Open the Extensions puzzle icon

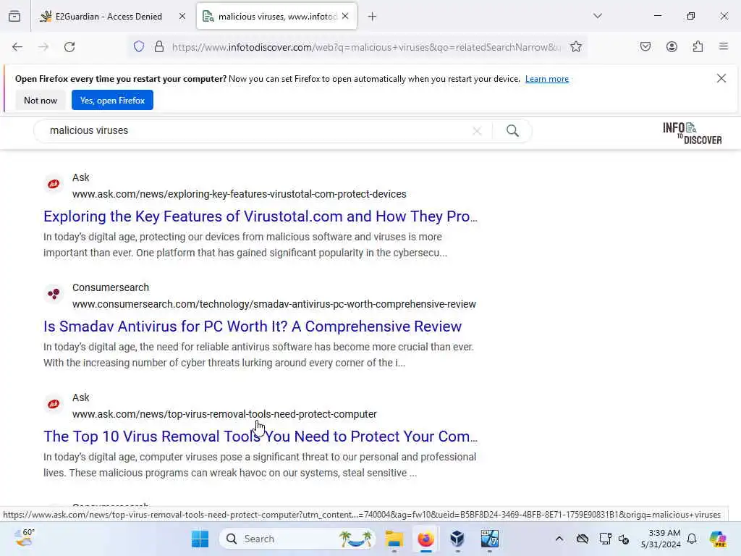(x=698, y=47)
